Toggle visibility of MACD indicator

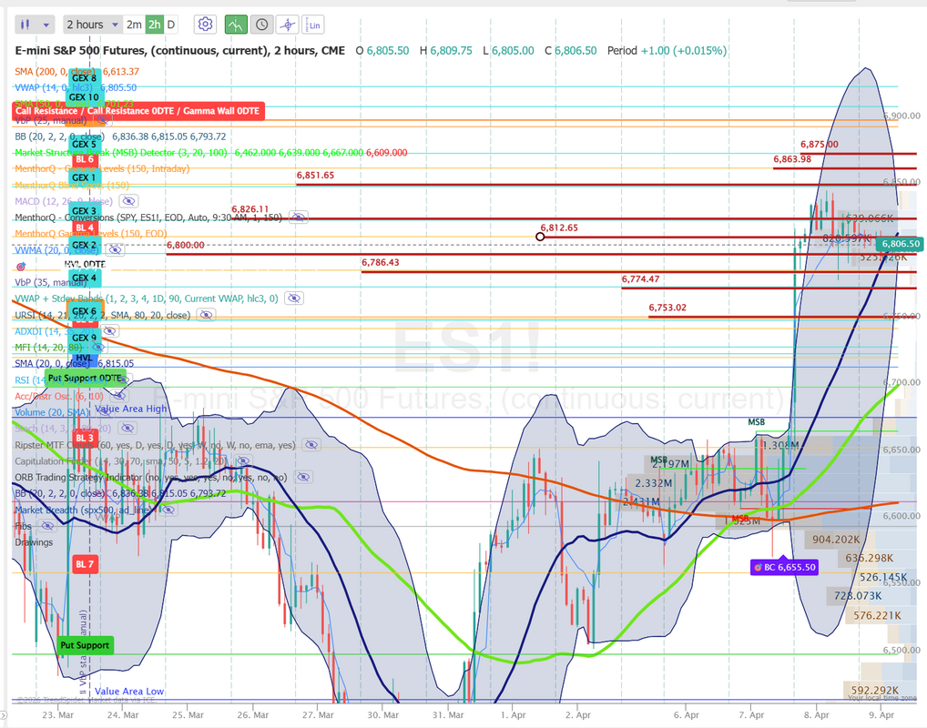(x=128, y=201)
